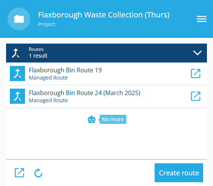213x186 pixels.
Task: Select Flaxborough Bin Route 19 entry
Action: 106,74
